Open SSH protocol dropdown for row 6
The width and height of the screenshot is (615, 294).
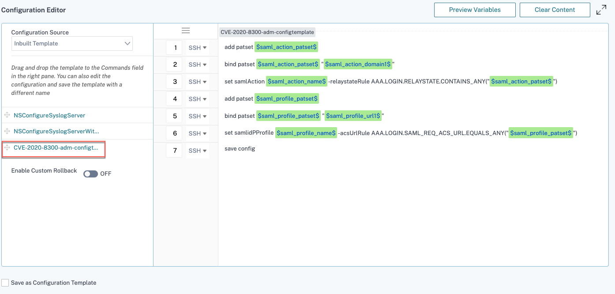pos(198,133)
